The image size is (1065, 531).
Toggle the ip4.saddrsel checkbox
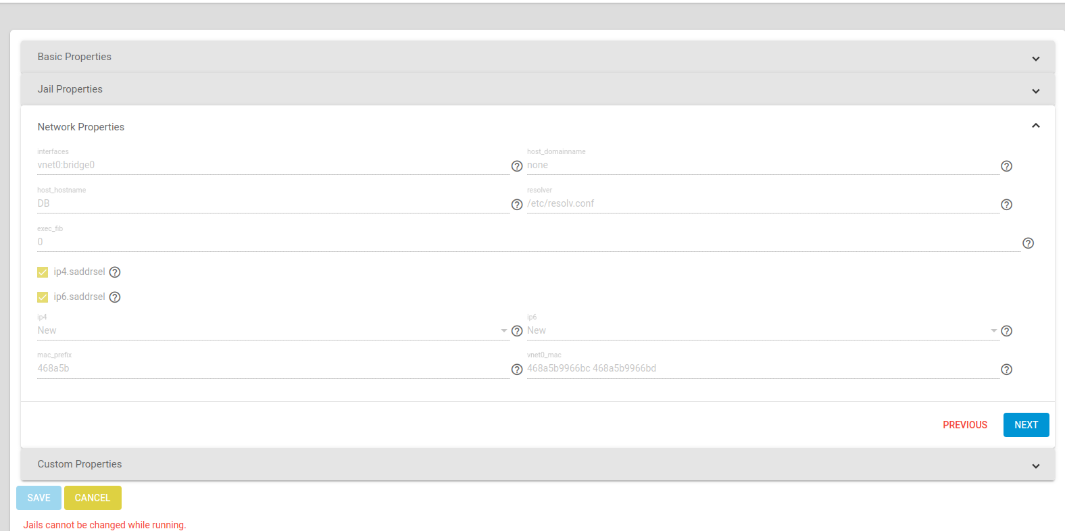coord(43,272)
